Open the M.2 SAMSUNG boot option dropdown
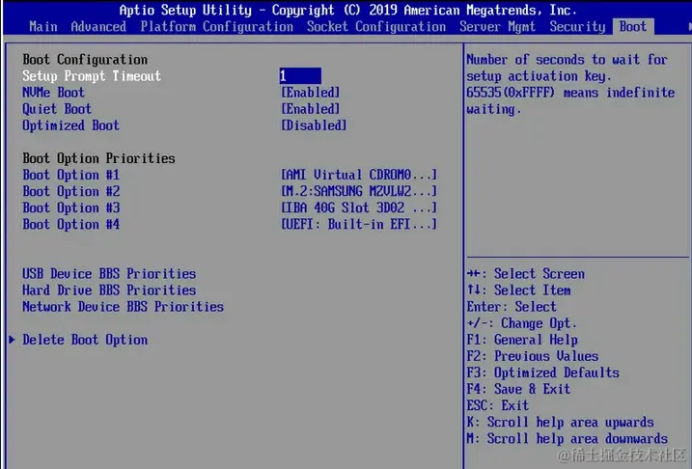The height and width of the screenshot is (469, 692). [359, 191]
